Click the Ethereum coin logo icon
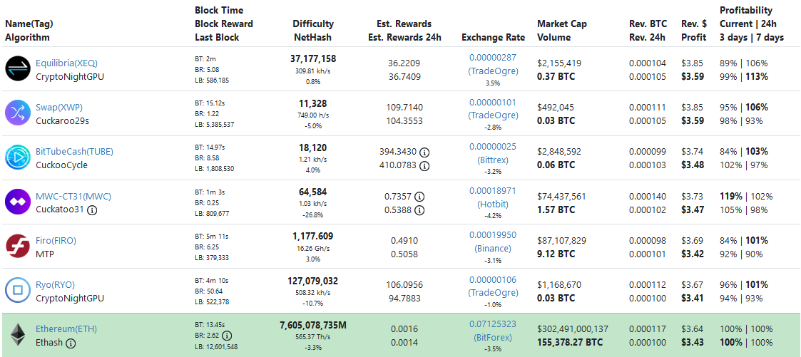This screenshot has height=357, width=801. [19, 335]
